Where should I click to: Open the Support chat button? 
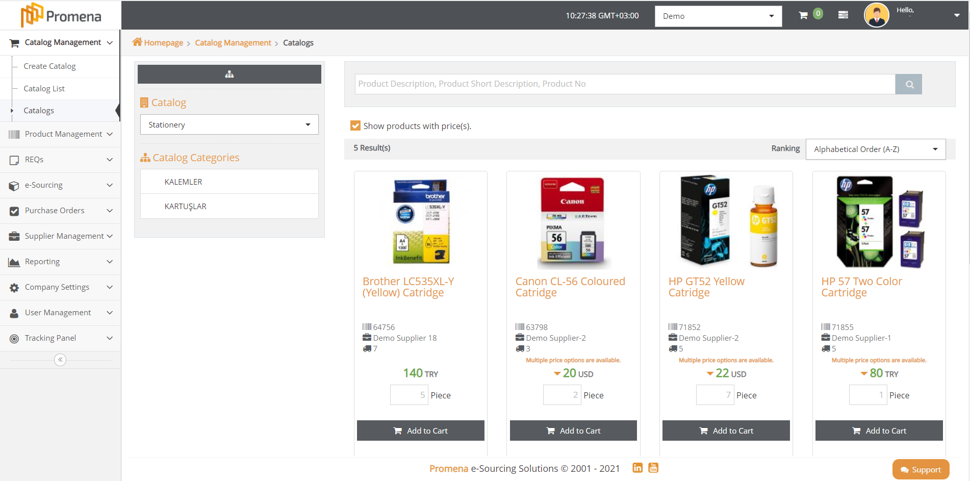[x=921, y=469]
